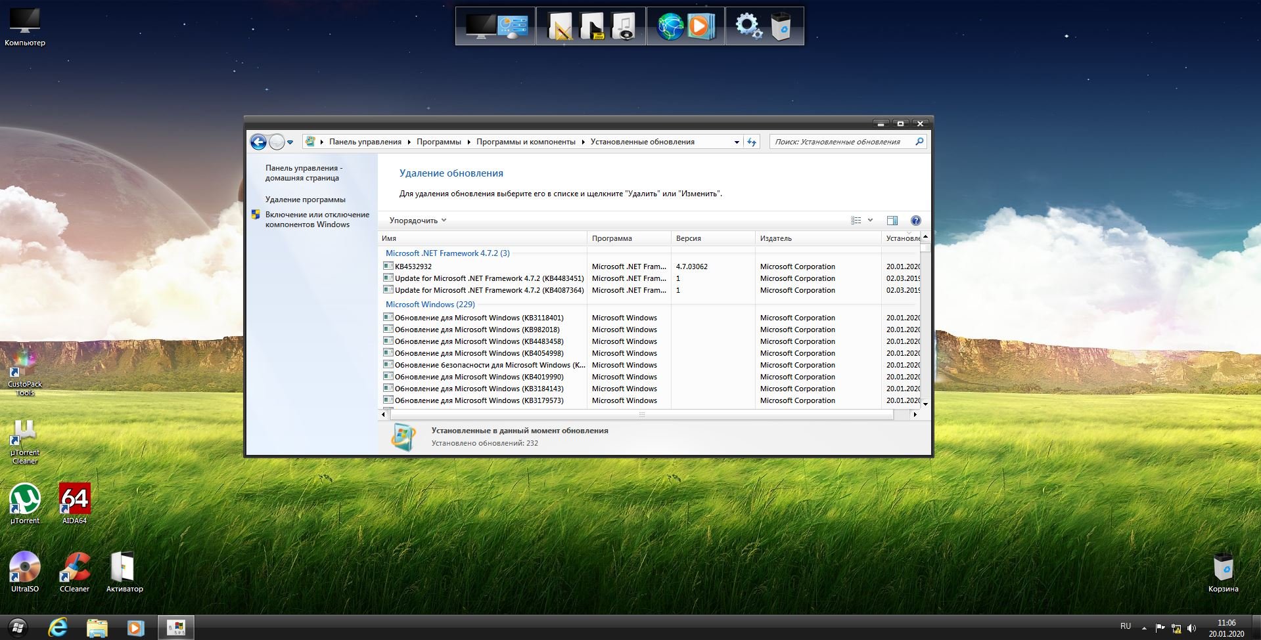Click horizontal scrollbar right arrow

pyautogui.click(x=915, y=414)
